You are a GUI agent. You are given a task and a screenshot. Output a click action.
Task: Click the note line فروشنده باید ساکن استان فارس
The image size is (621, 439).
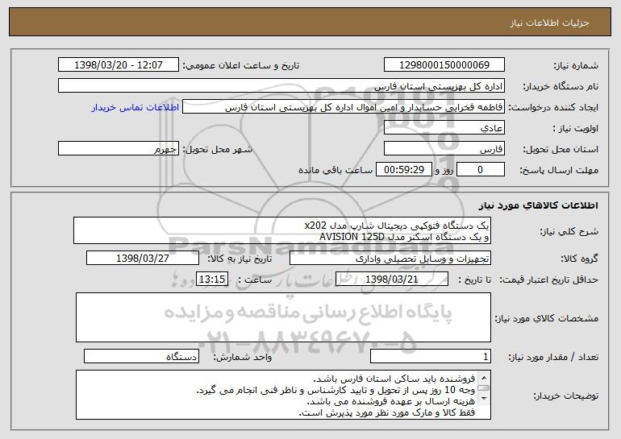point(394,379)
